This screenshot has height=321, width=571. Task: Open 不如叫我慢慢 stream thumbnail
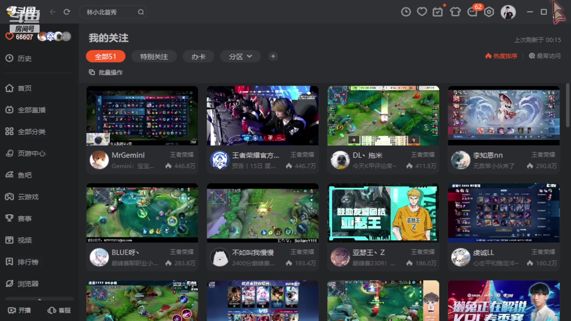[x=263, y=213]
